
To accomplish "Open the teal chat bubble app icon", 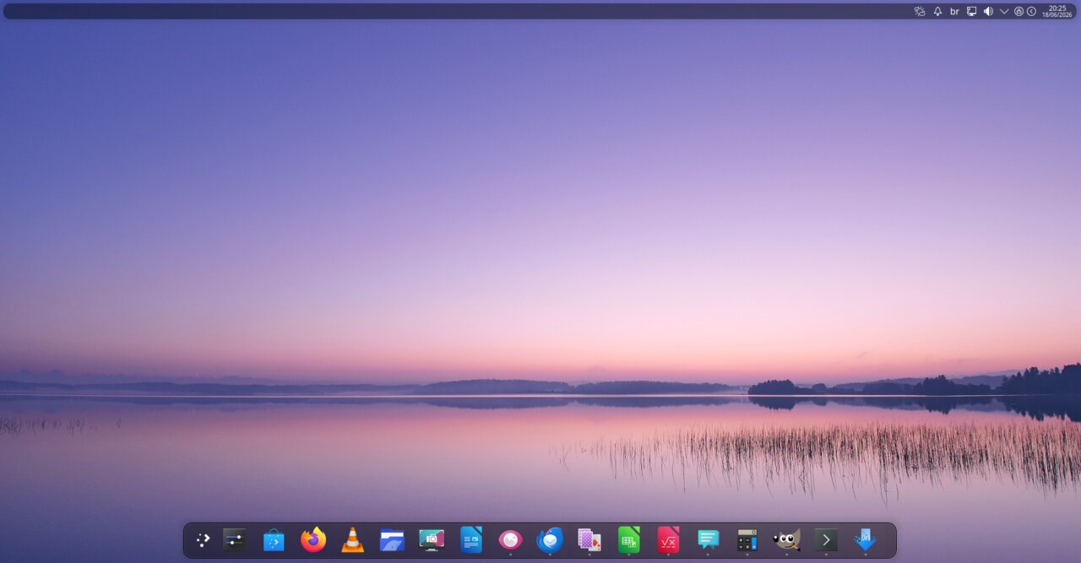I will pyautogui.click(x=708, y=539).
